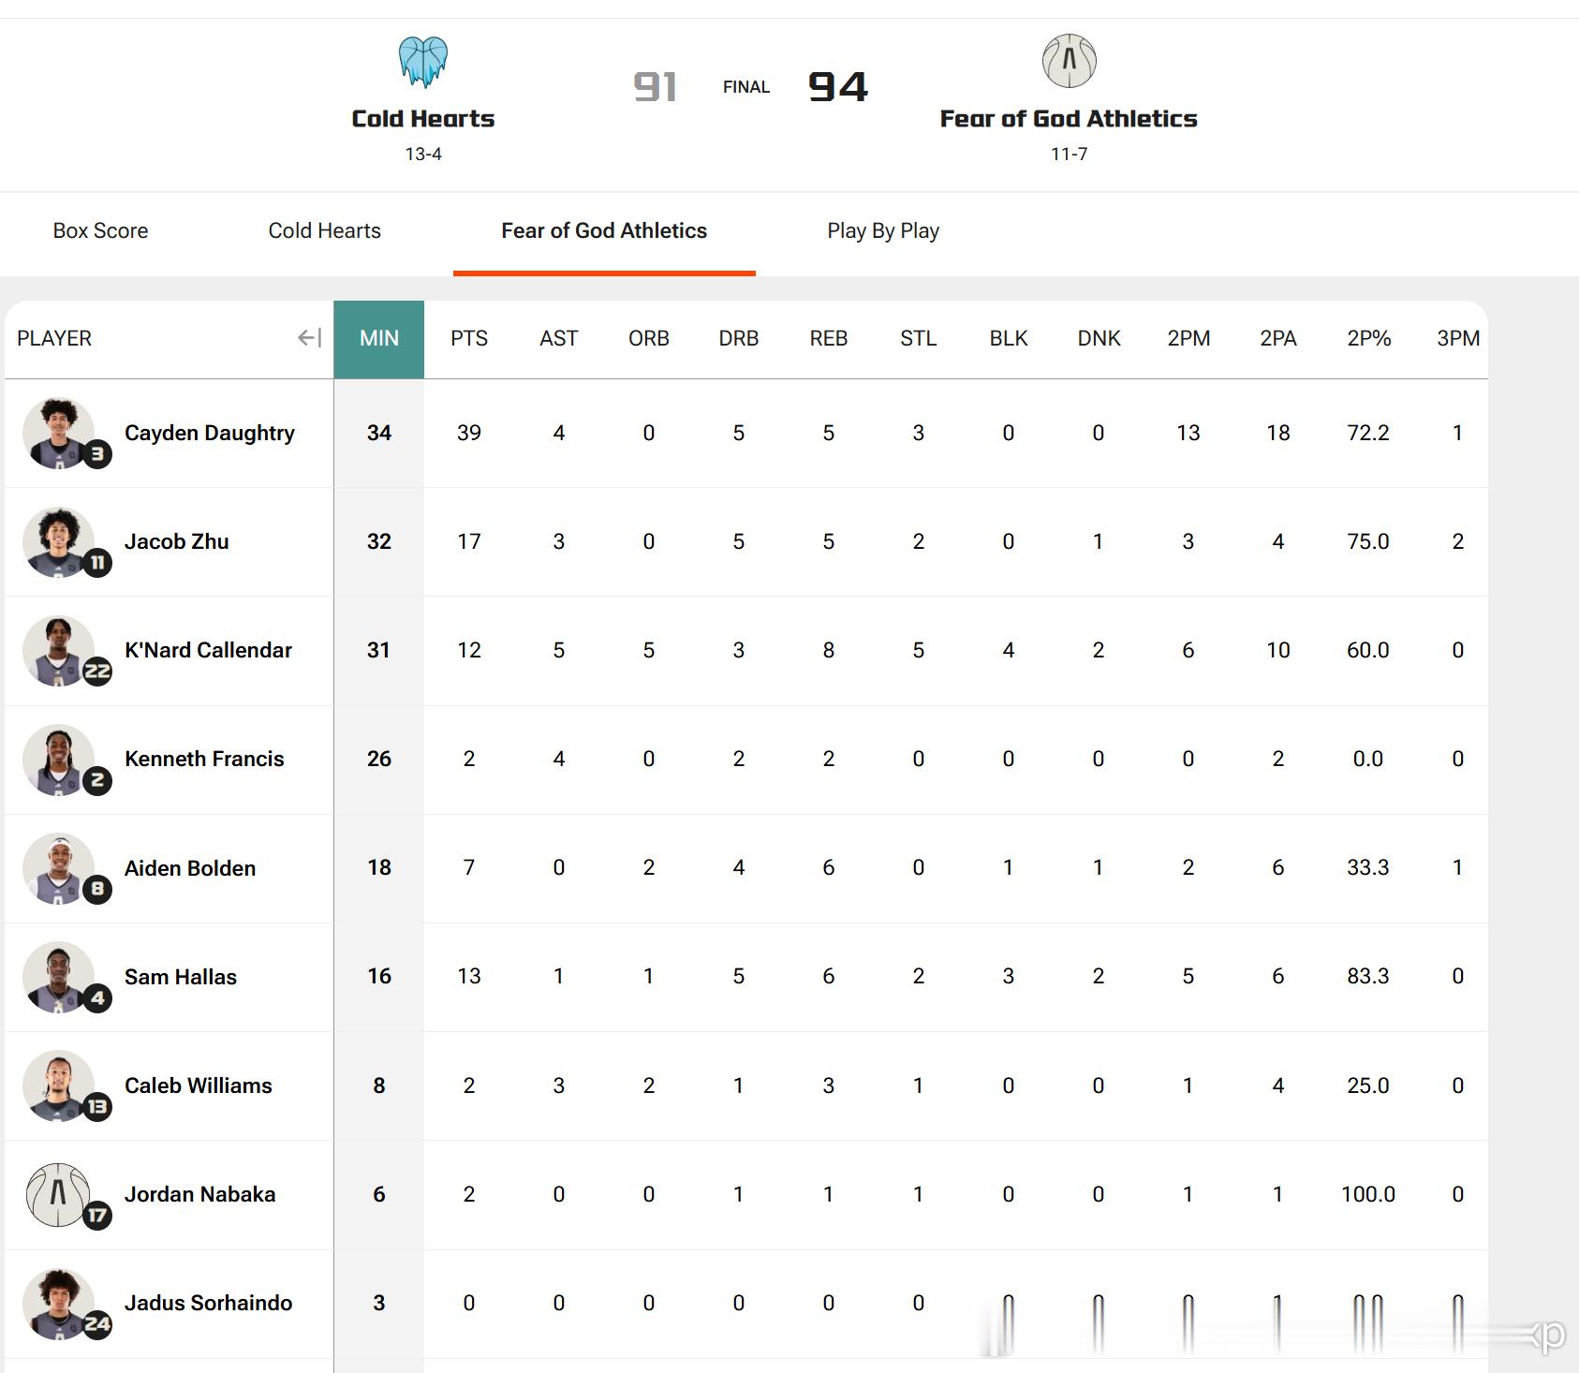The height and width of the screenshot is (1373, 1579).
Task: Sort by the REB column header
Action: click(x=829, y=338)
